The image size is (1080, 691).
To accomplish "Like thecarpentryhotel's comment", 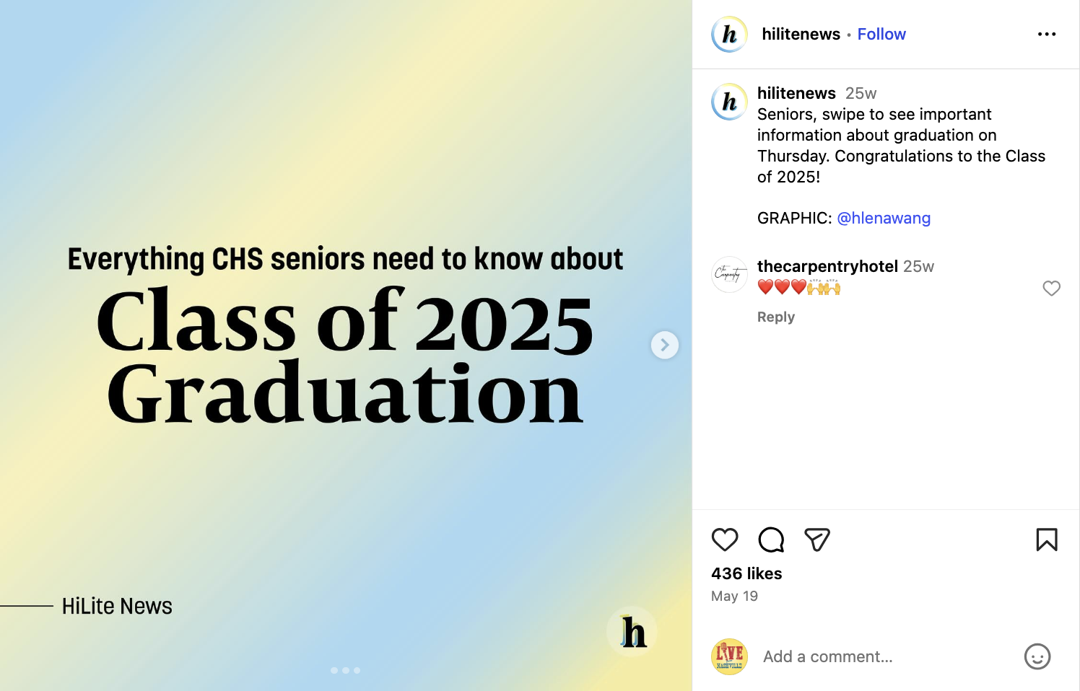I will pos(1052,289).
